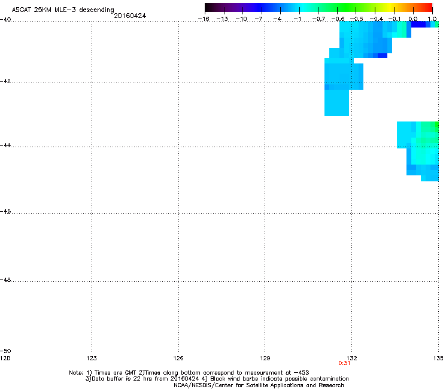
Task: Click the colorbar label '-13'
Action: tap(222, 19)
